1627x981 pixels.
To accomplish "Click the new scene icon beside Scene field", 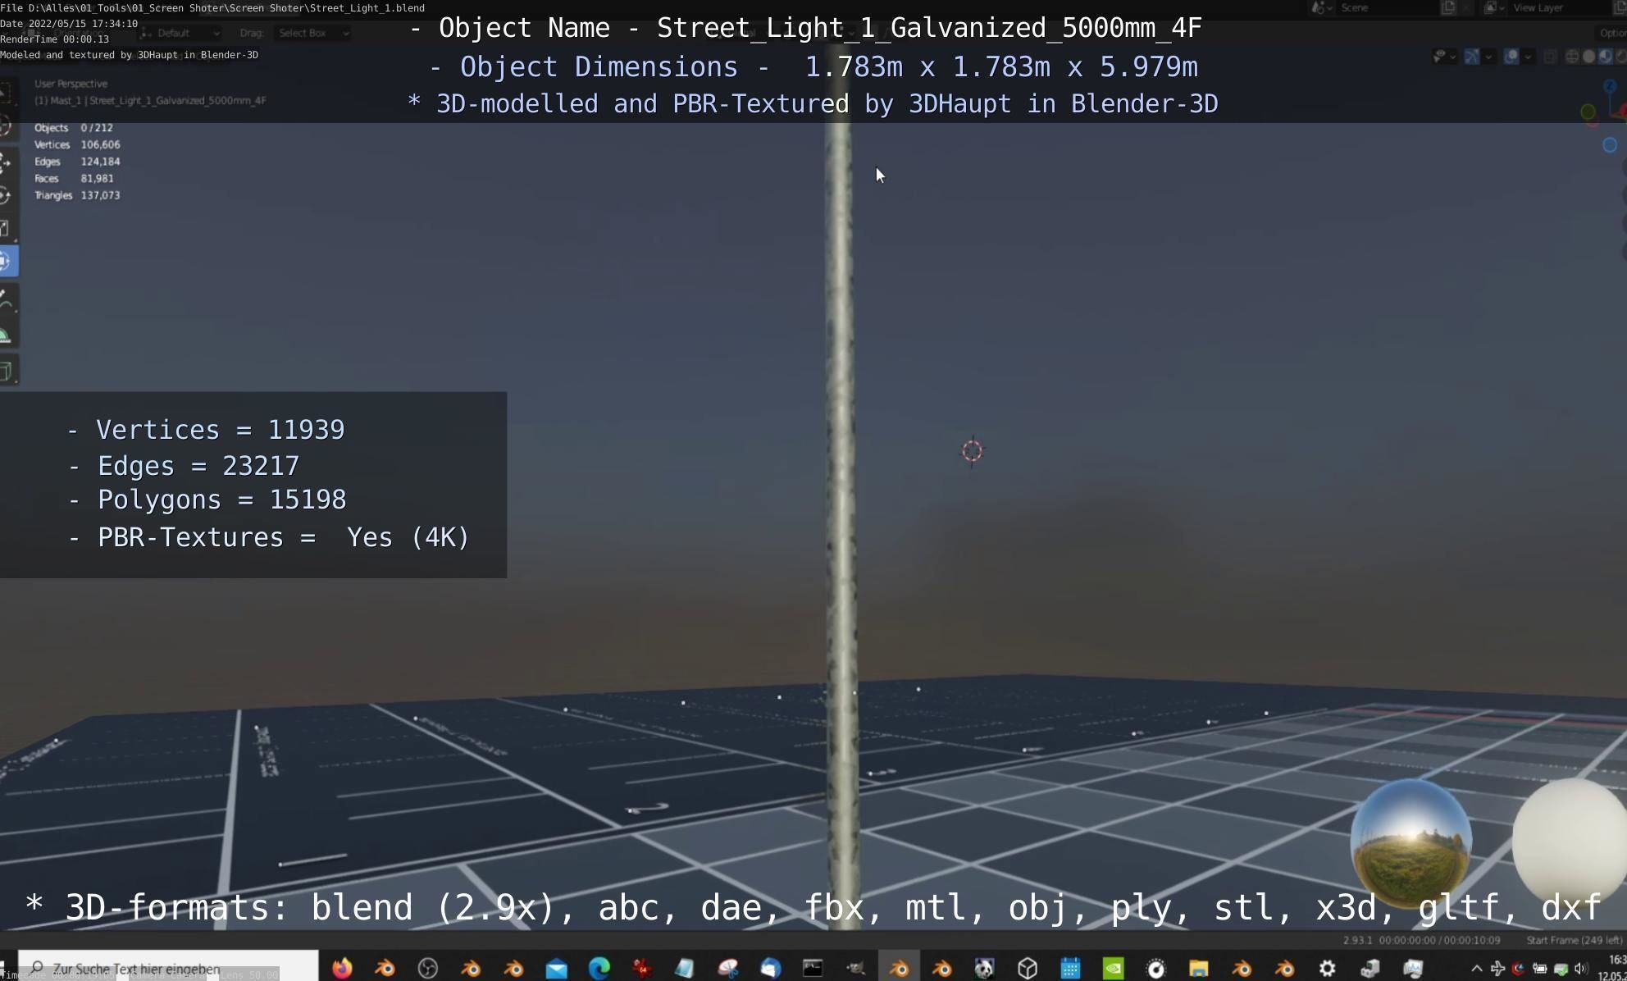I will pos(1448,7).
